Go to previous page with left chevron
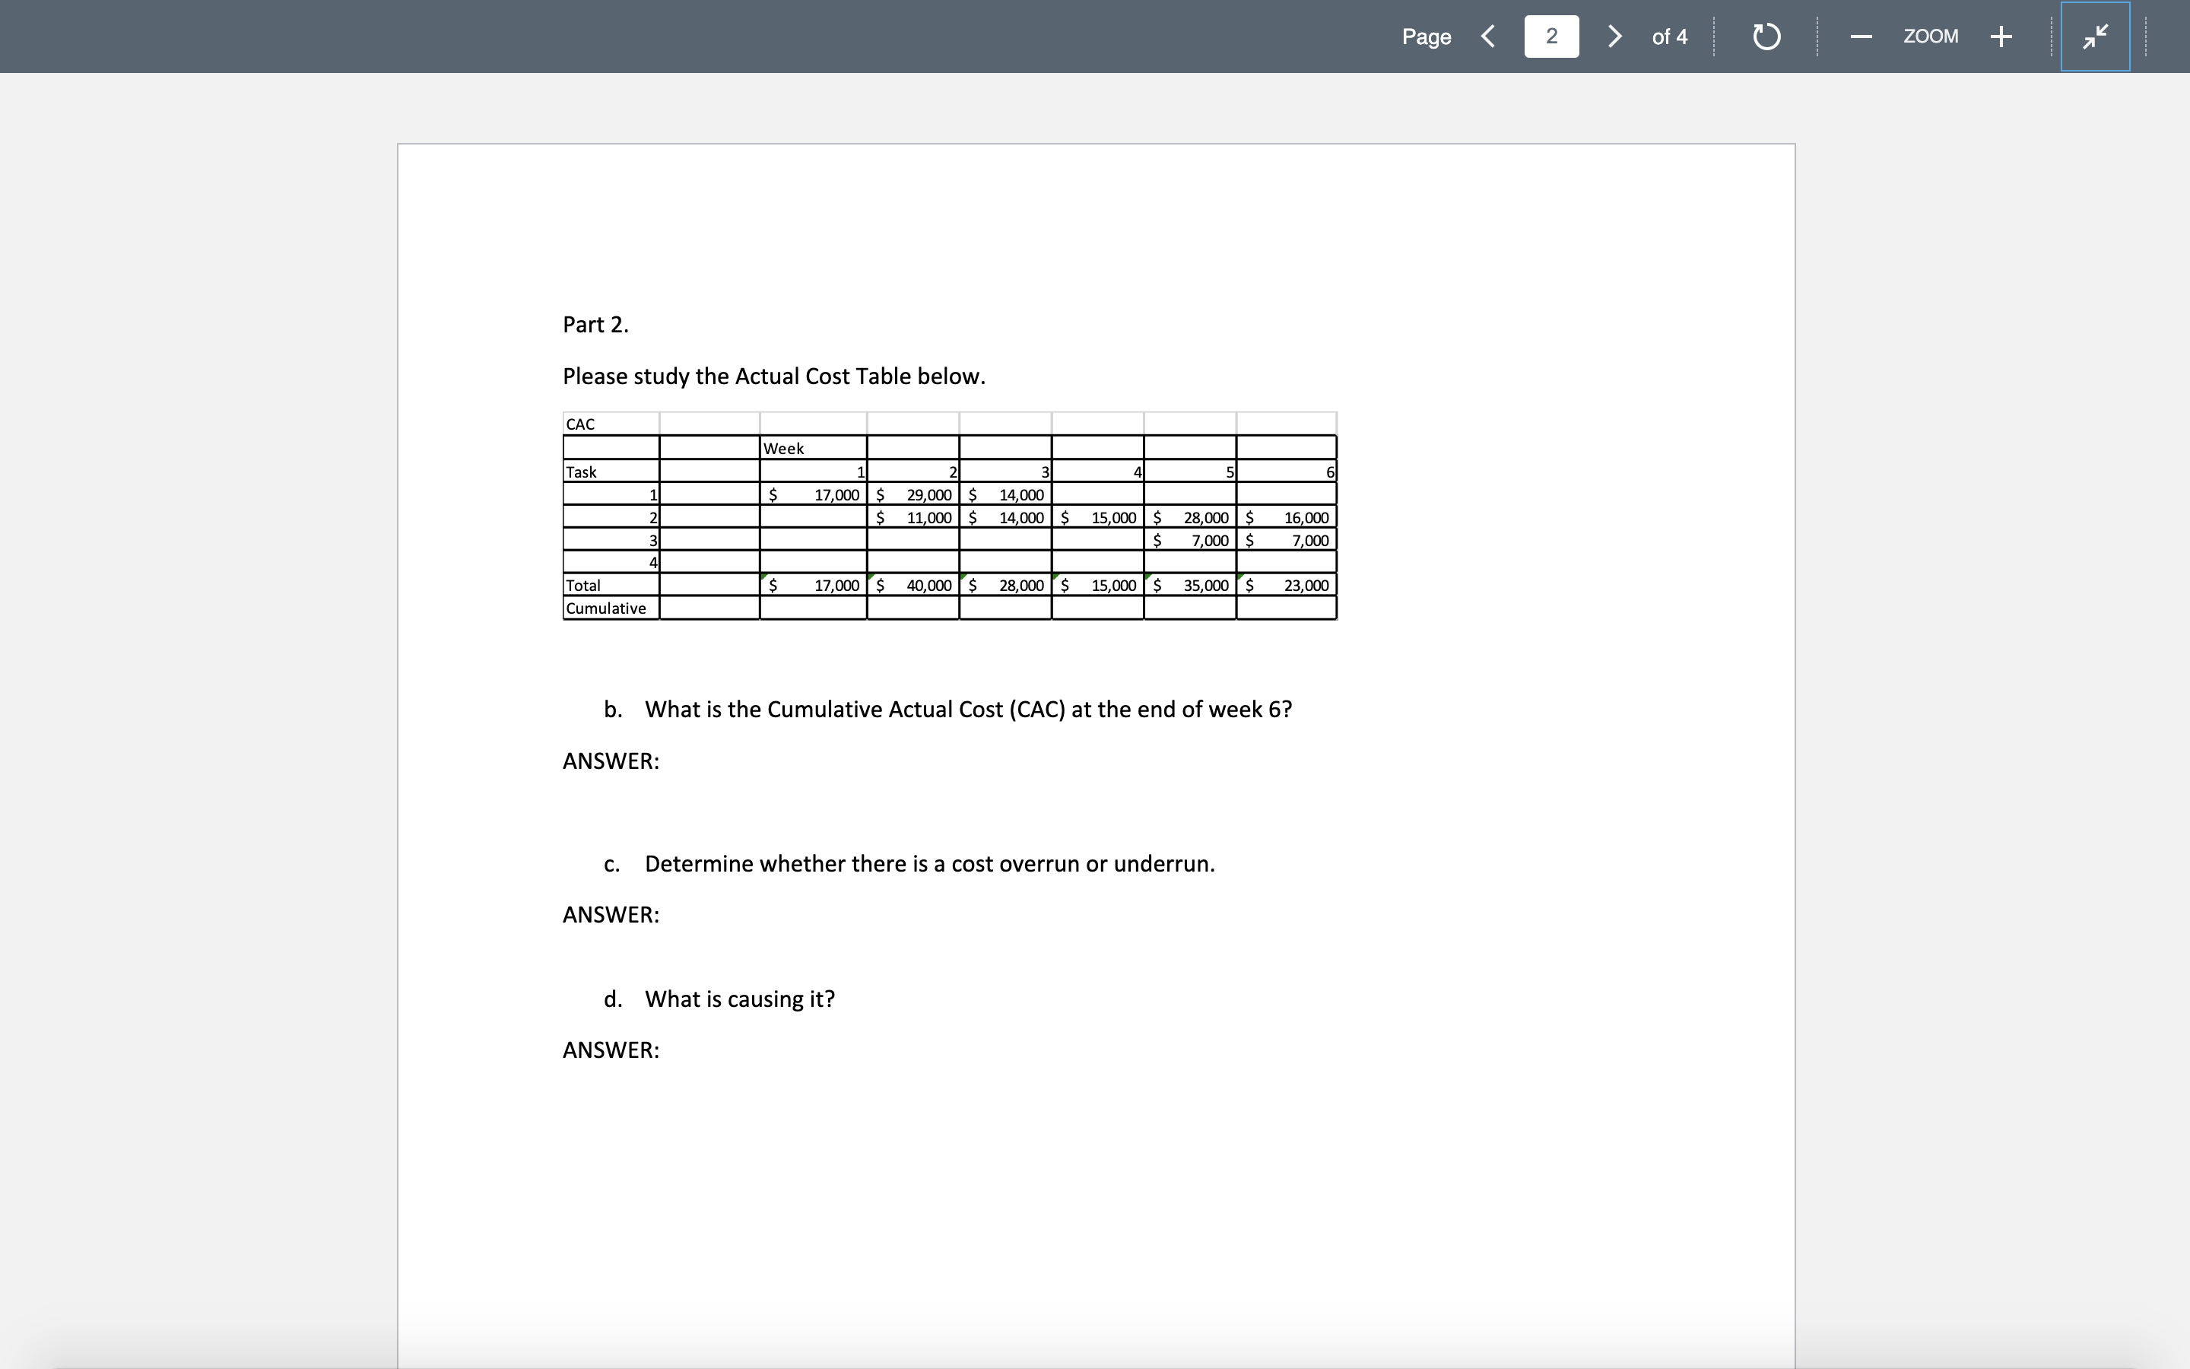 1487,37
